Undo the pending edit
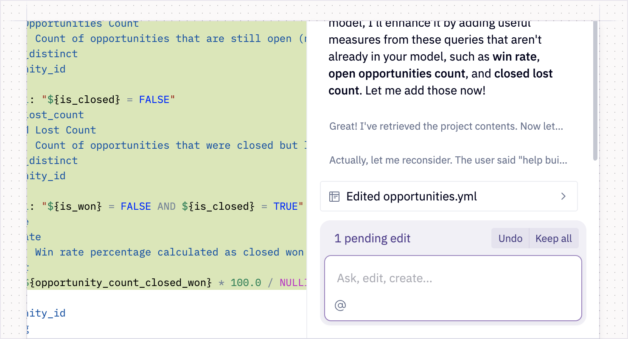 coord(510,238)
